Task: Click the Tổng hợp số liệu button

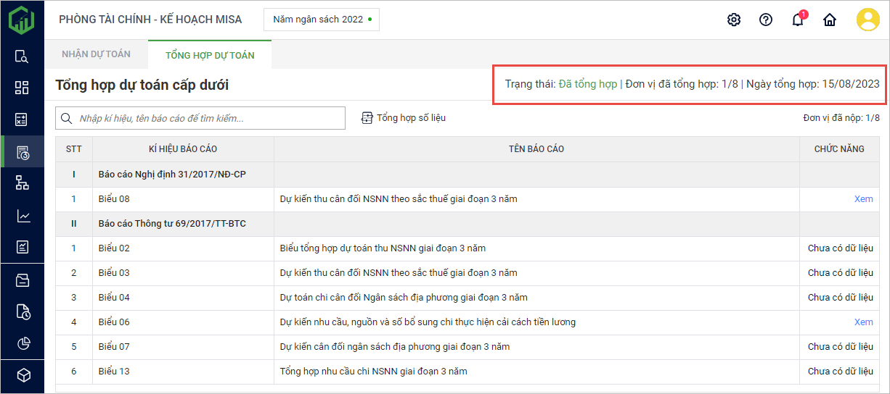Action: 404,118
